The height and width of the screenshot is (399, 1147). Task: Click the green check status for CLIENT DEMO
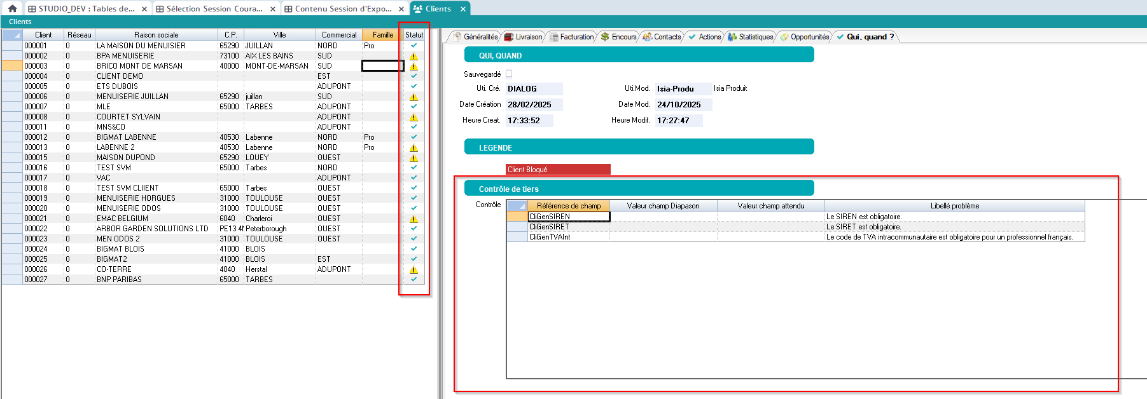pyautogui.click(x=414, y=76)
